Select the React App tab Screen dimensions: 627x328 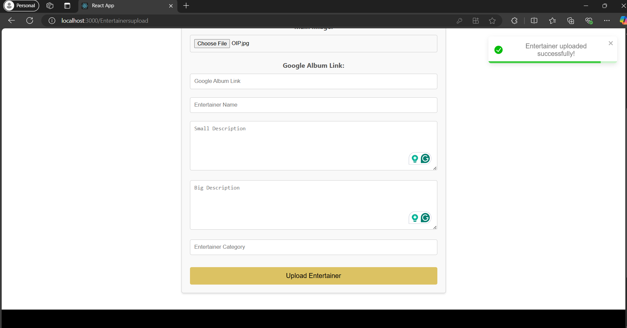[128, 6]
